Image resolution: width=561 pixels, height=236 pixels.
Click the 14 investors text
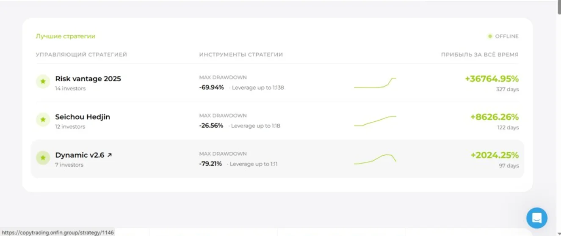(70, 88)
